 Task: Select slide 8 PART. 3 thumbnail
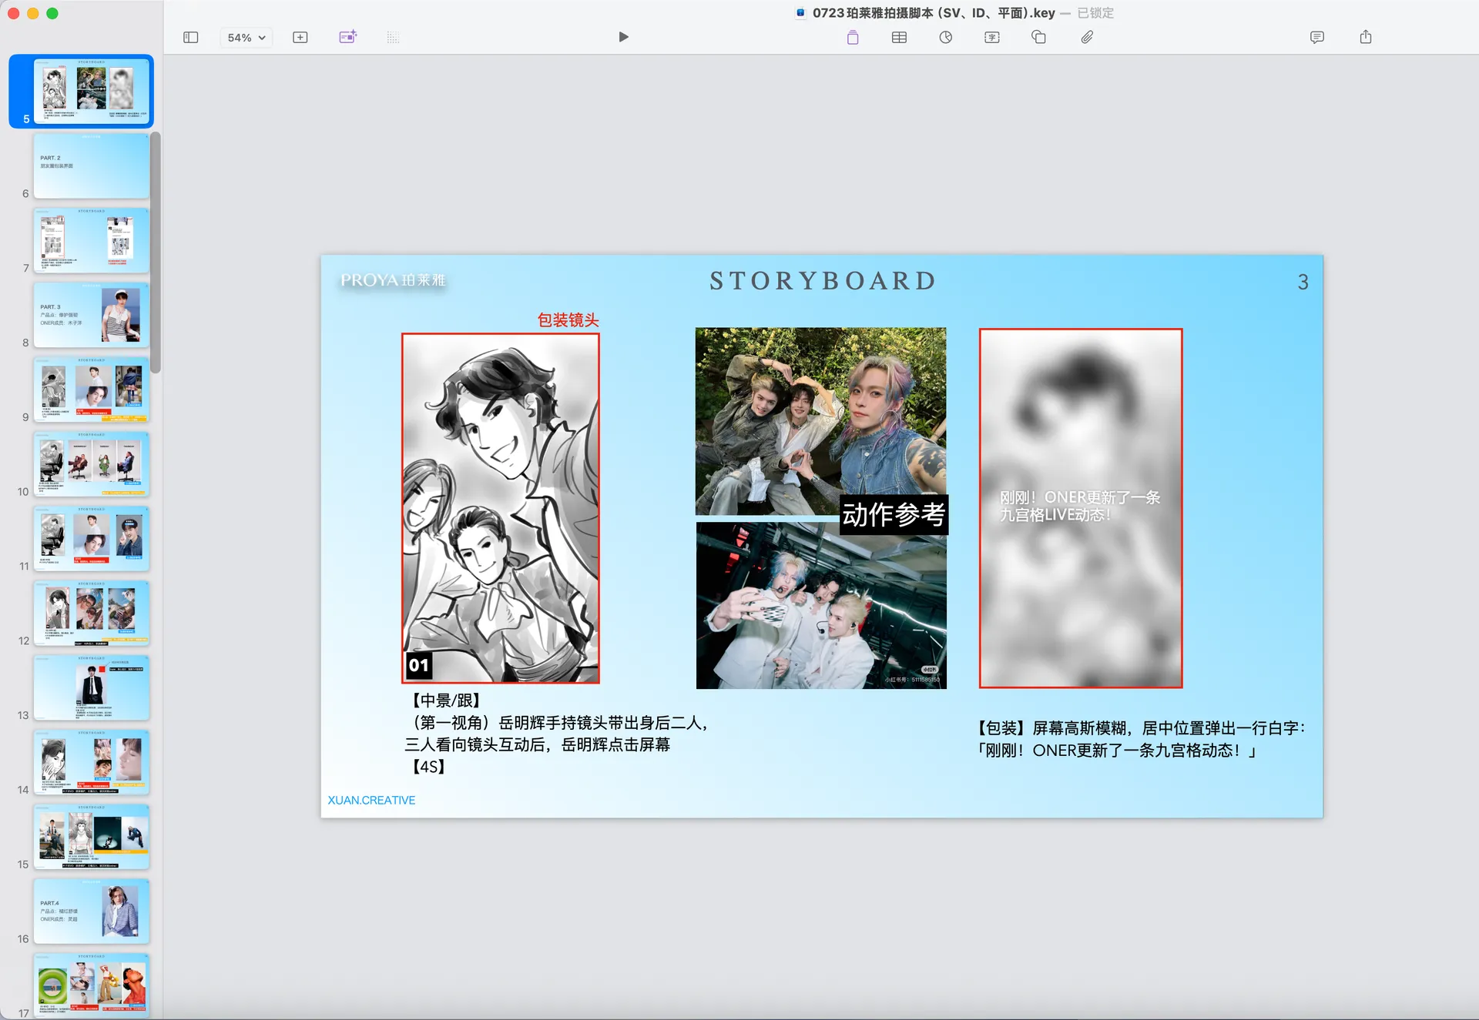click(91, 314)
